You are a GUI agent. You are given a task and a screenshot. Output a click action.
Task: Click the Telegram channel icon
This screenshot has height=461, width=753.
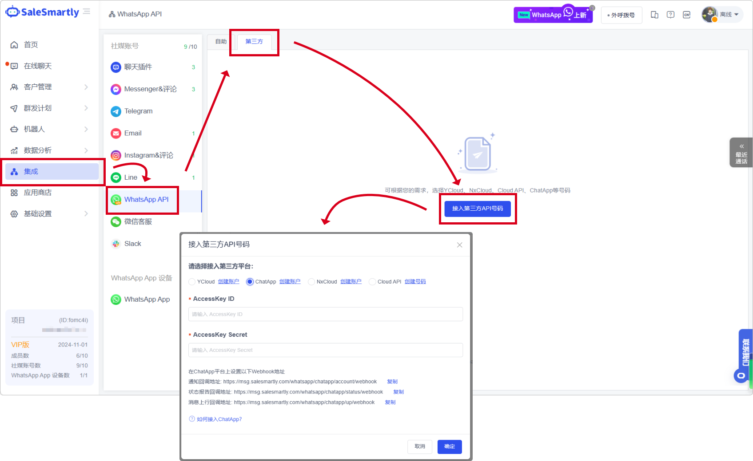pyautogui.click(x=116, y=111)
